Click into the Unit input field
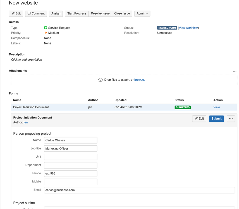Screen dimensions: 239x209 (71, 157)
